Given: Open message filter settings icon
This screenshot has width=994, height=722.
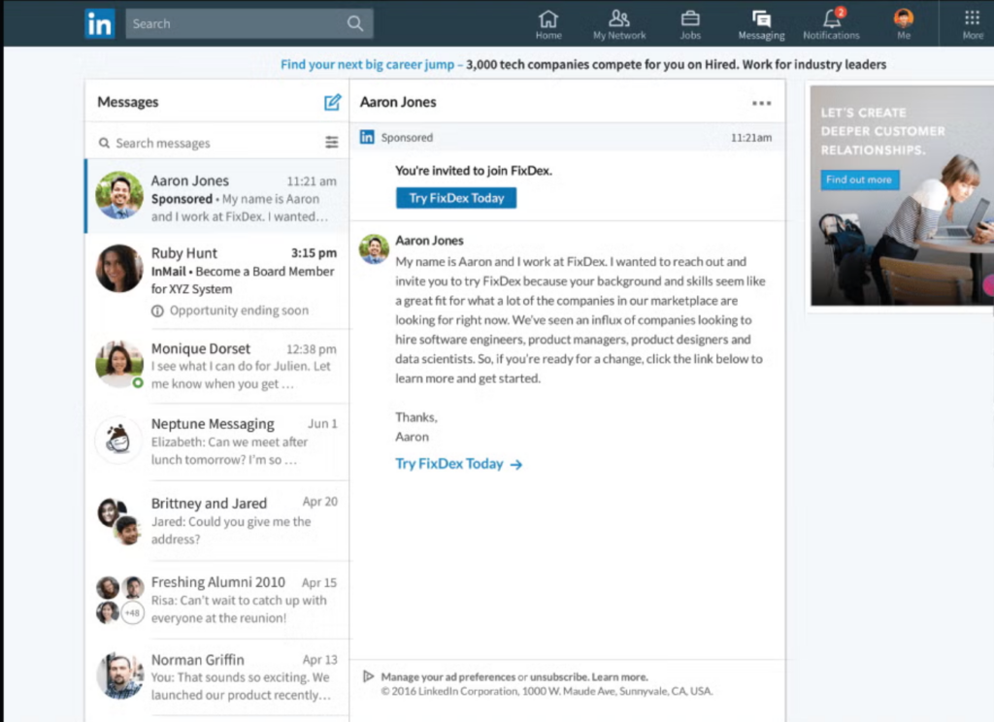Looking at the screenshot, I should [x=332, y=142].
